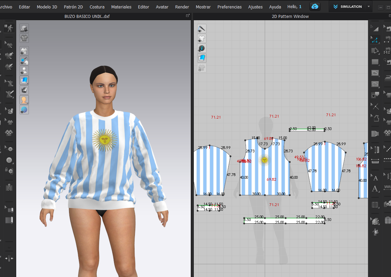Open the Patrón 2D menu
Image resolution: width=391 pixels, height=277 pixels.
pos(73,7)
